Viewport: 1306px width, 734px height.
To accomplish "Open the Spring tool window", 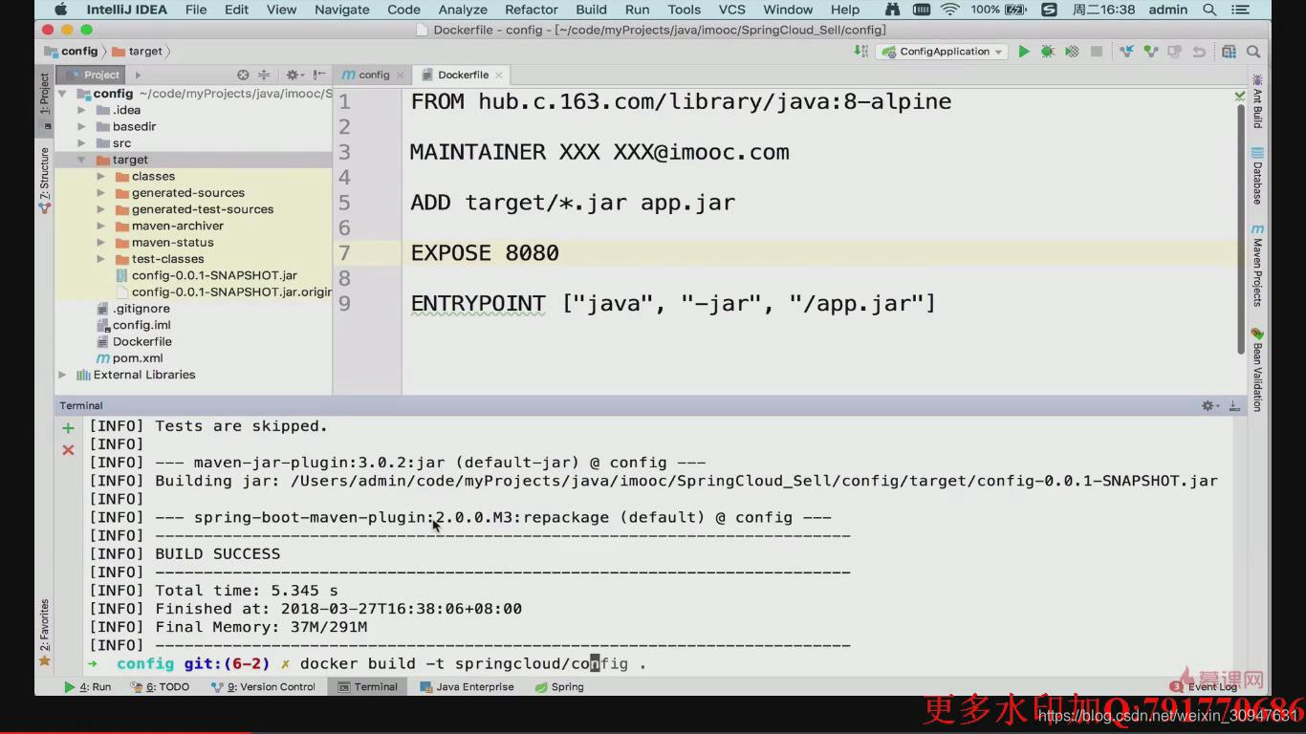I will pos(559,686).
